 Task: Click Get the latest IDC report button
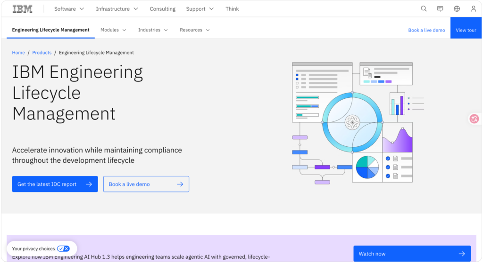55,184
